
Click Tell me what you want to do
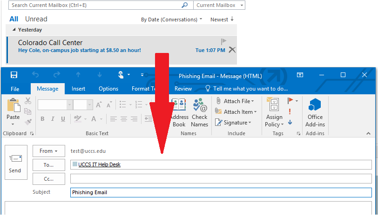(247, 89)
